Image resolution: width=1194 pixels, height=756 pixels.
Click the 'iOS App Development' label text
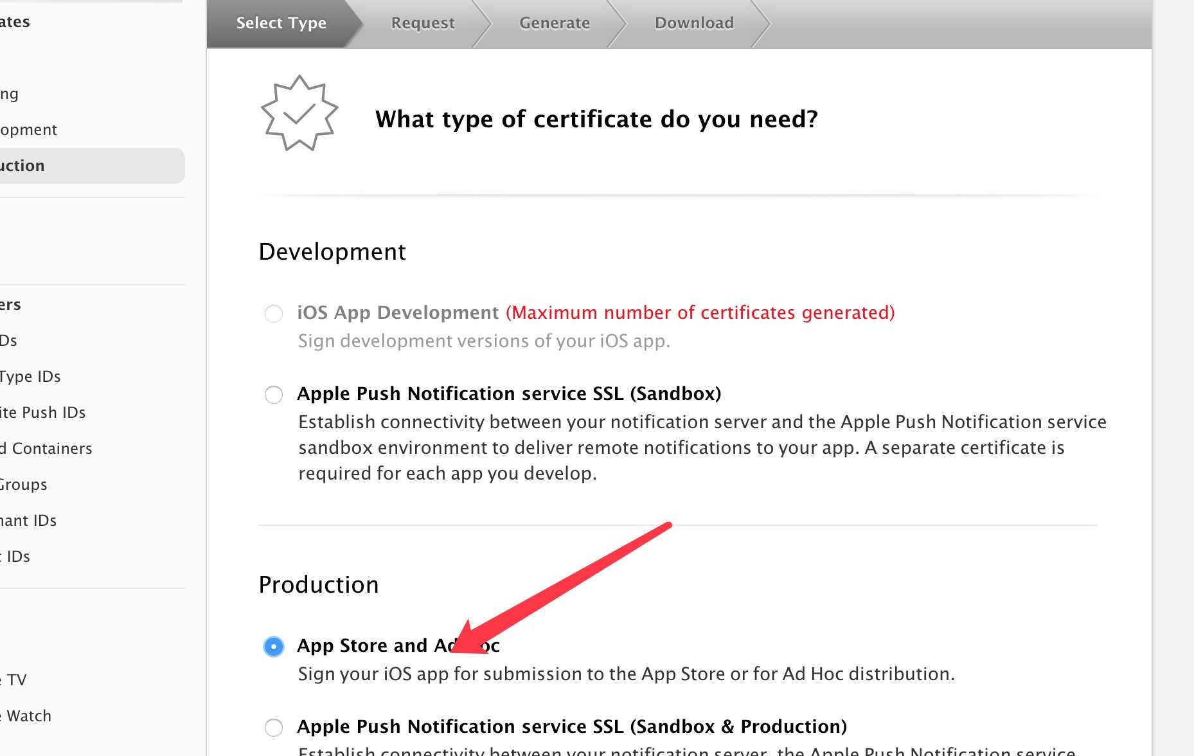[x=398, y=313]
